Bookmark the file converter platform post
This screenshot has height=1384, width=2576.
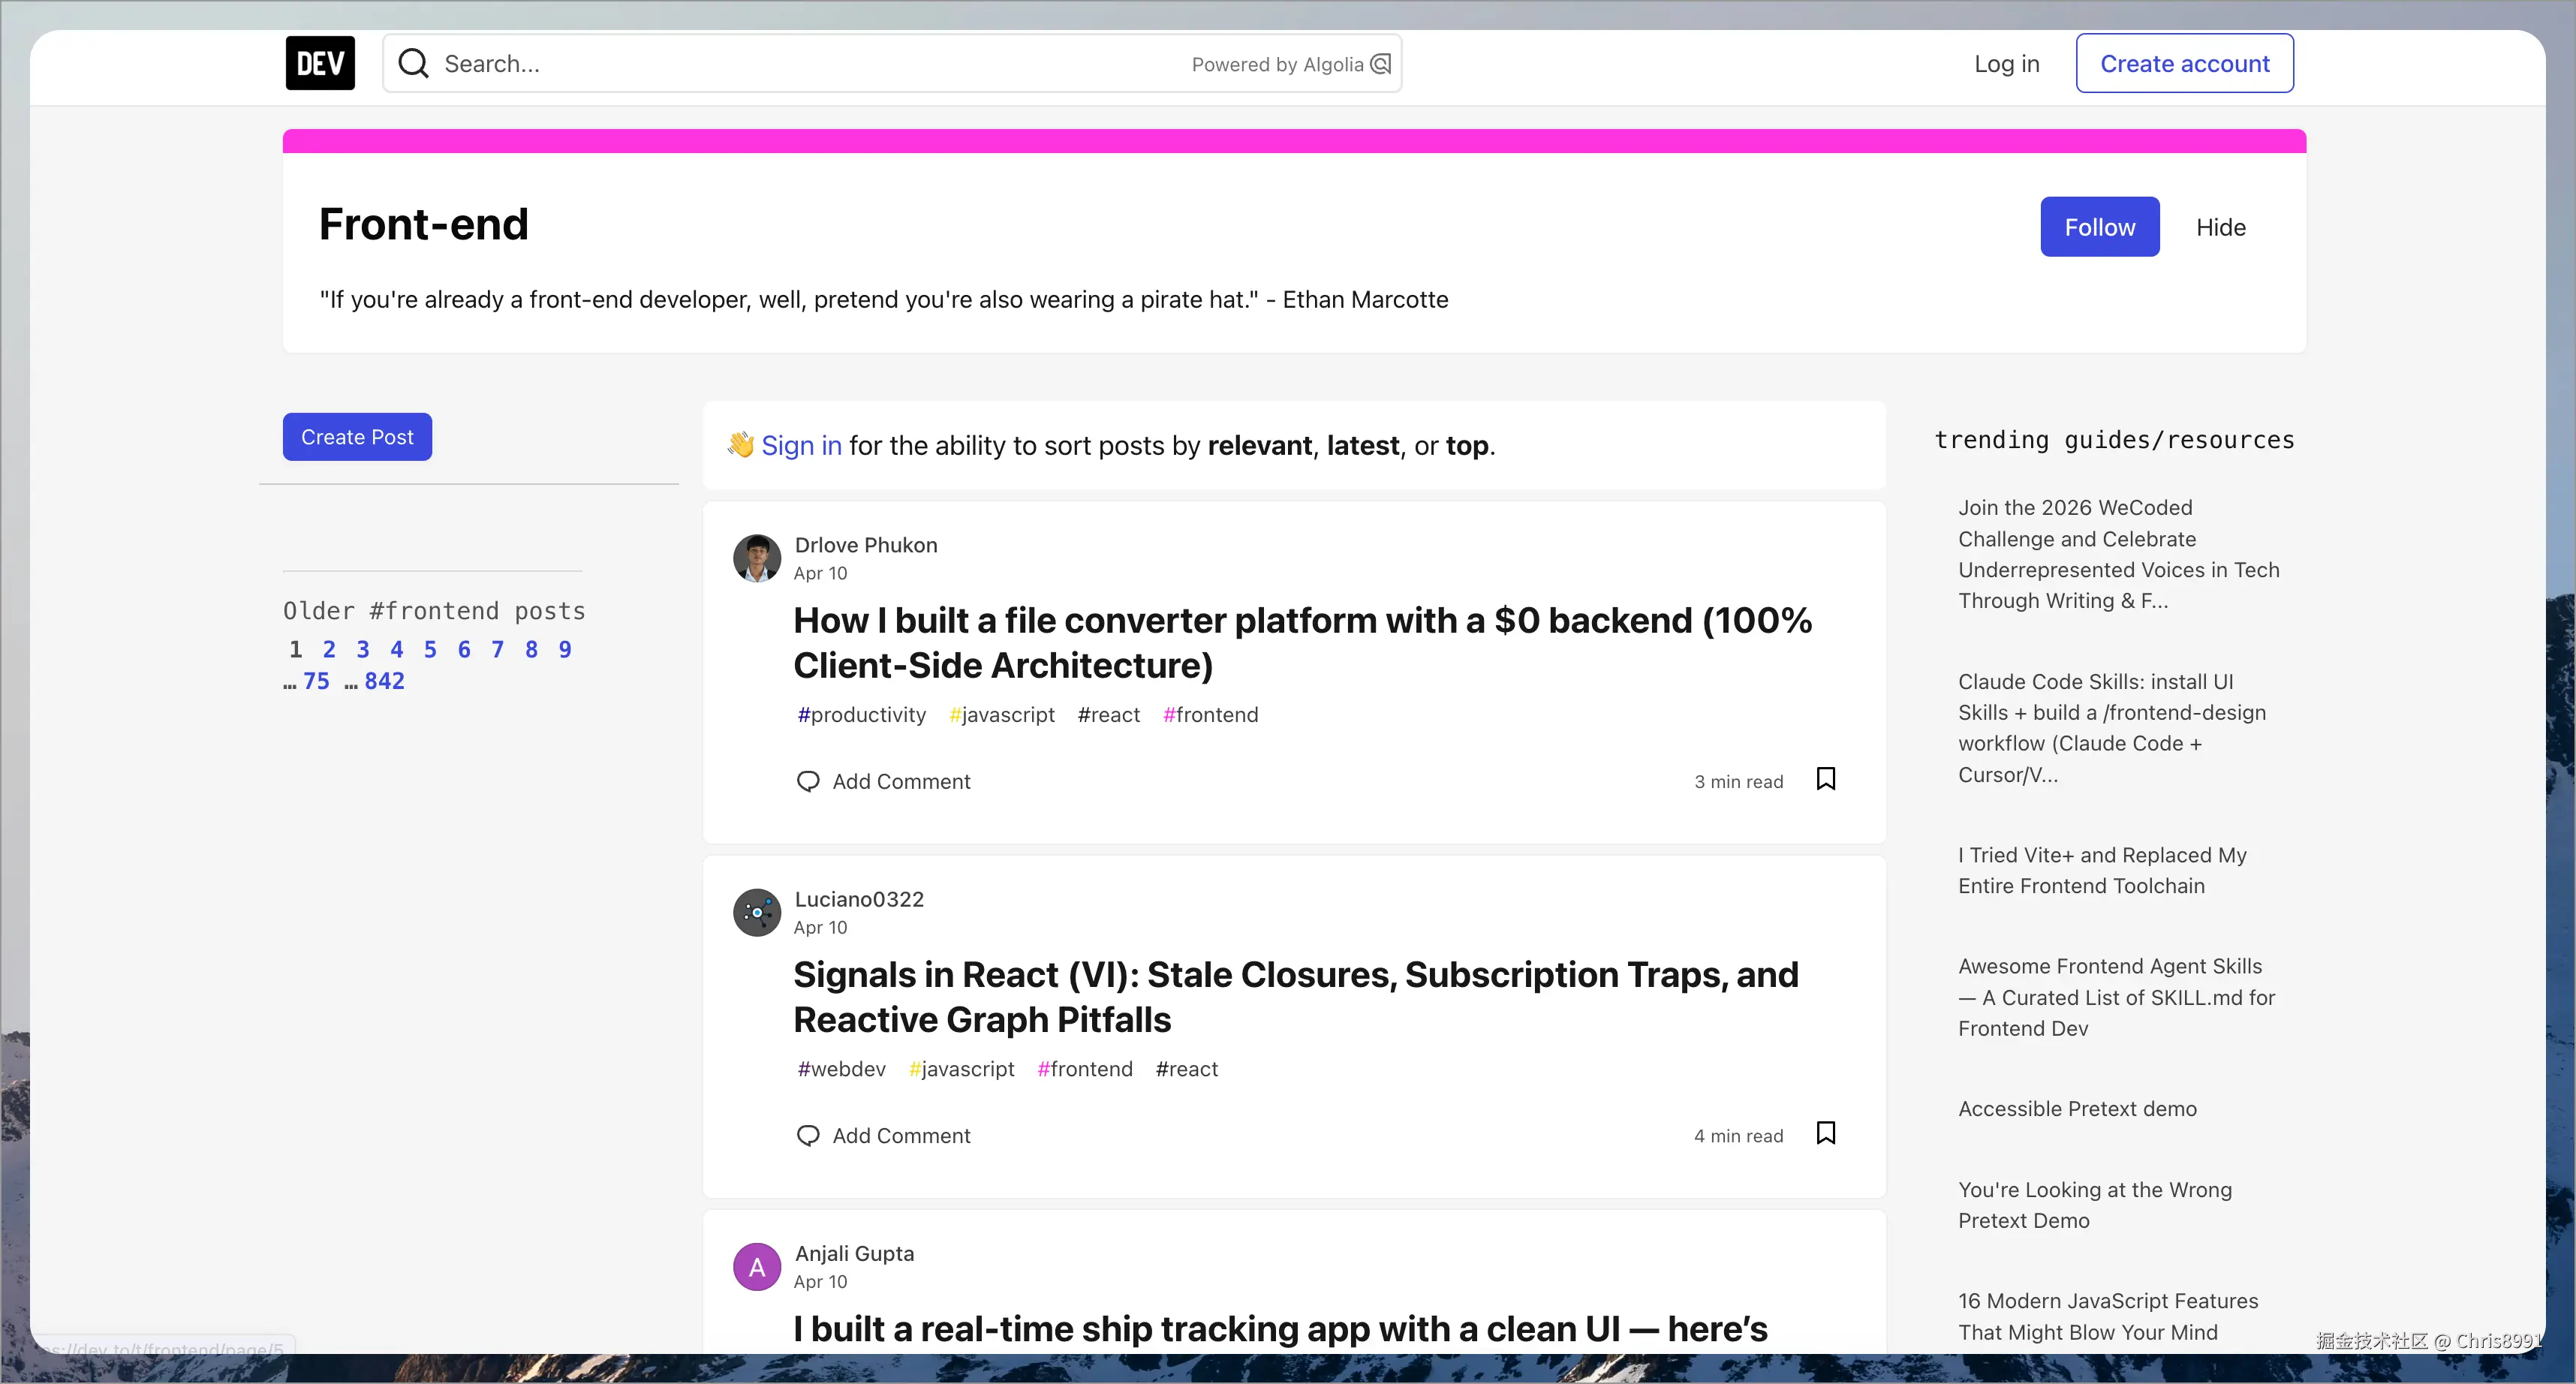pyautogui.click(x=1825, y=779)
